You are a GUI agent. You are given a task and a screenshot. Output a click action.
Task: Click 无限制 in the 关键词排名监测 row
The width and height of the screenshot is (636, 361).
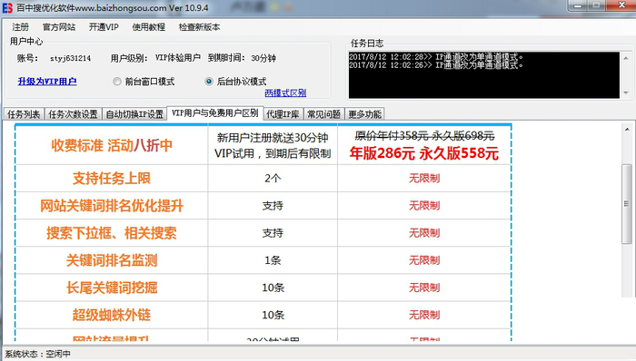coord(424,260)
